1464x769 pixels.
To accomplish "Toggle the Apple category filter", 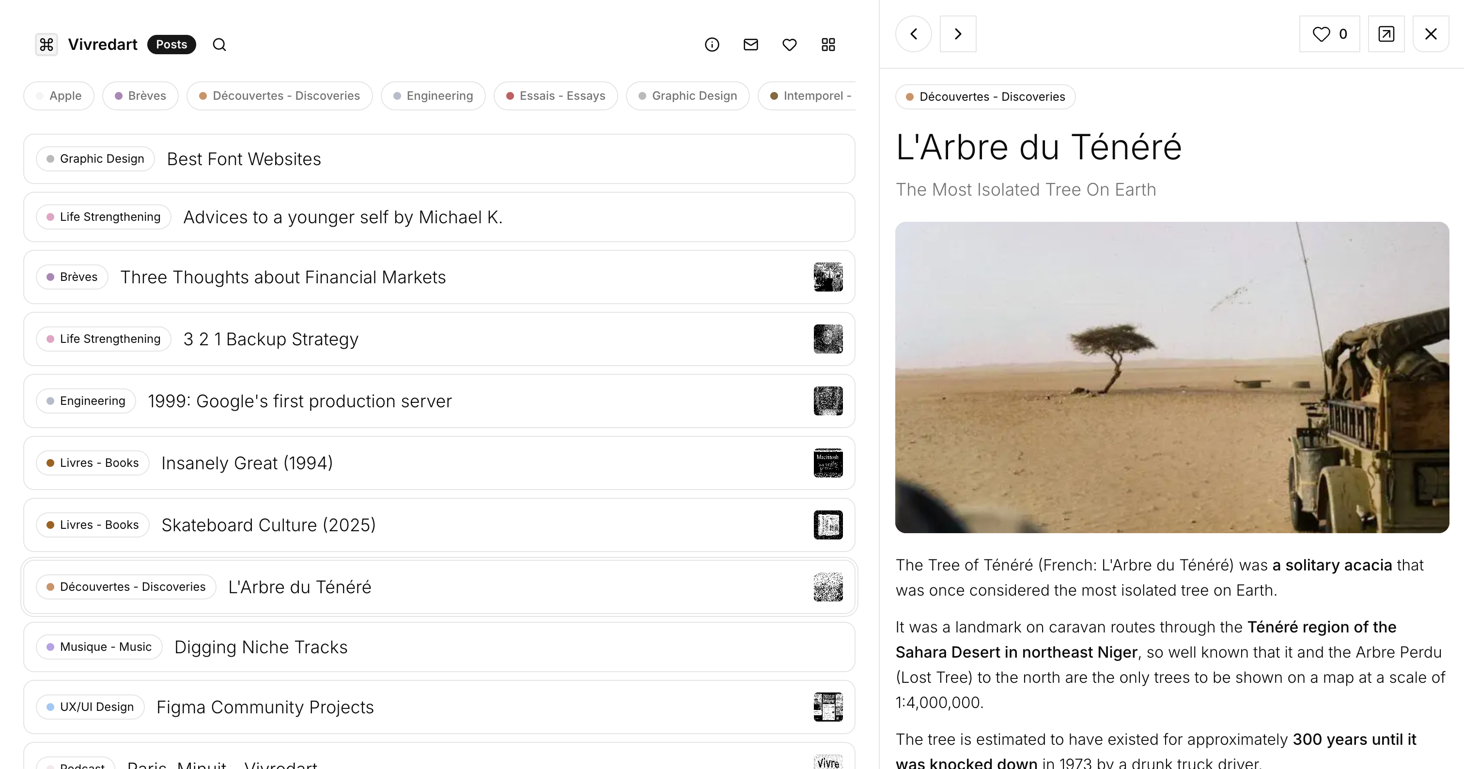I will point(59,96).
